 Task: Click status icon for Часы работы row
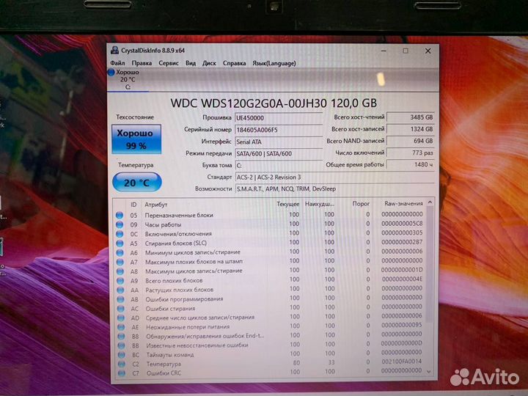120,224
